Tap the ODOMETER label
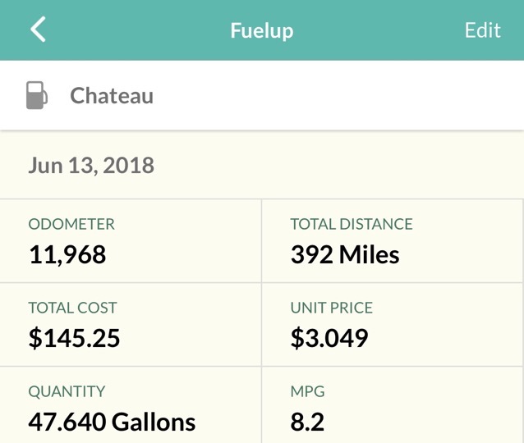 [x=71, y=224]
